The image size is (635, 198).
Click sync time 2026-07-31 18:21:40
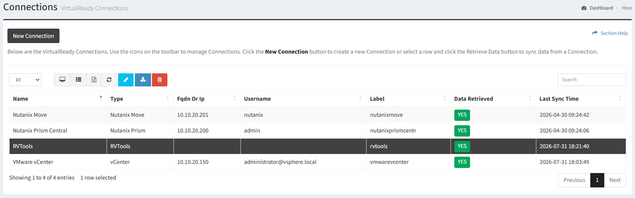click(x=565, y=146)
